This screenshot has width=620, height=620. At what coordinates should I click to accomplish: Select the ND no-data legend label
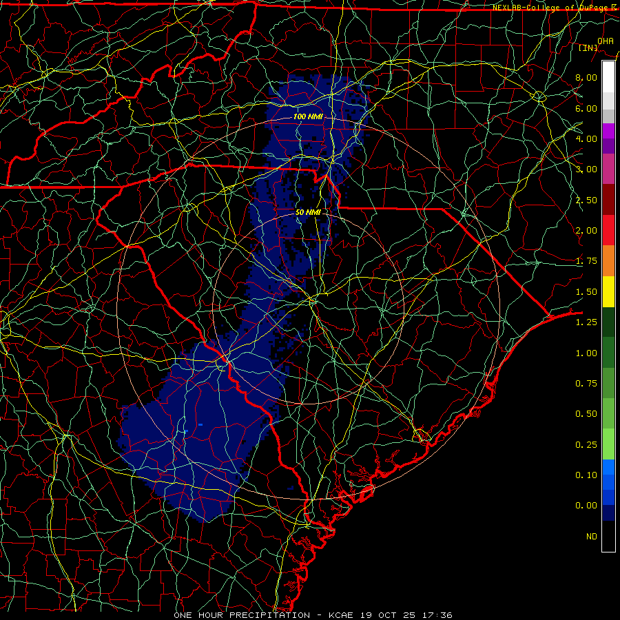click(x=592, y=537)
